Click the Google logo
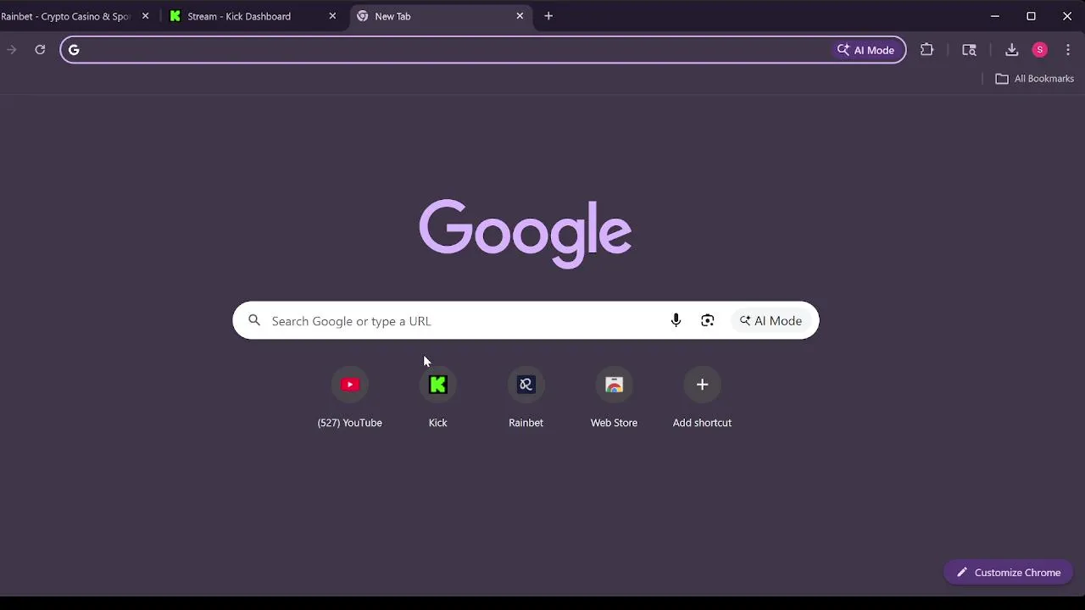 coord(526,233)
